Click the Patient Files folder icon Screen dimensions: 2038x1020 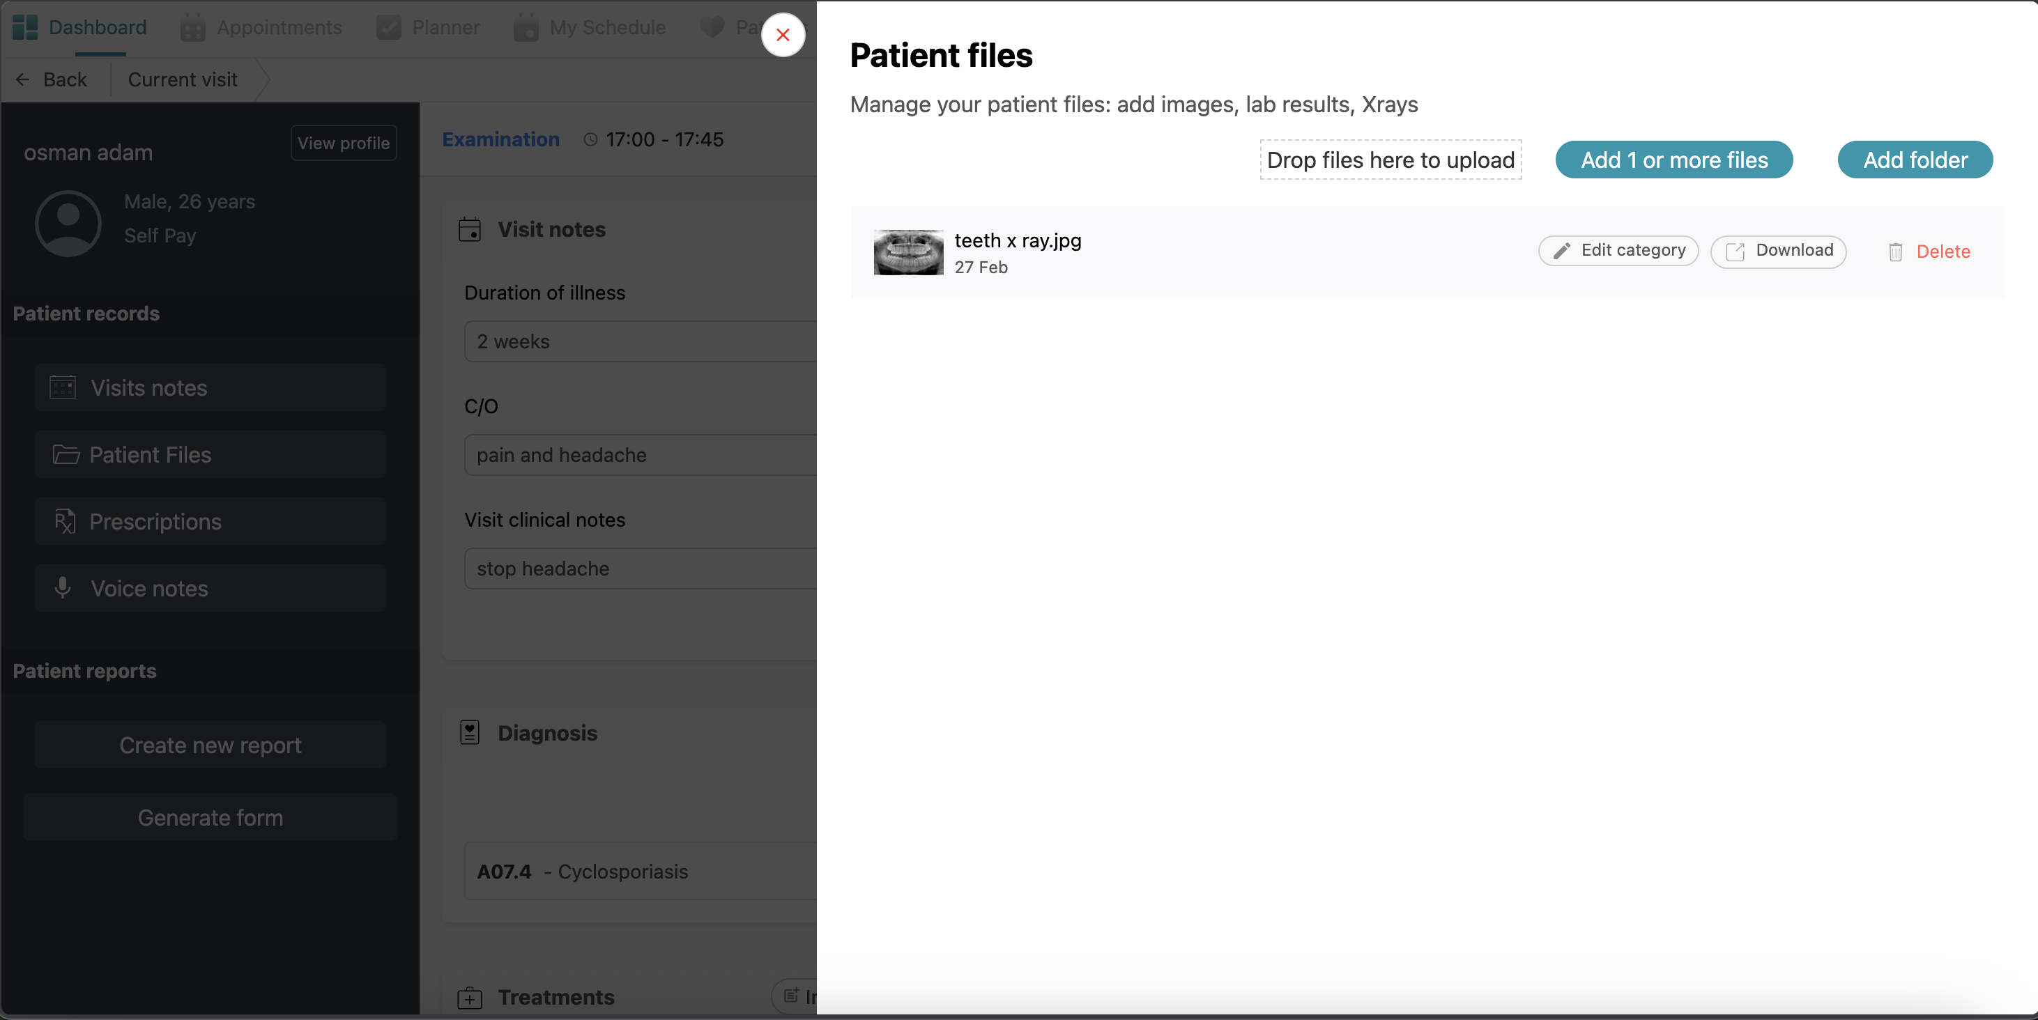[x=66, y=455]
